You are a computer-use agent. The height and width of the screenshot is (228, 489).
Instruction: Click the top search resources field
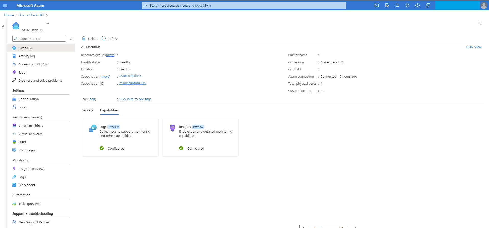pos(244,5)
